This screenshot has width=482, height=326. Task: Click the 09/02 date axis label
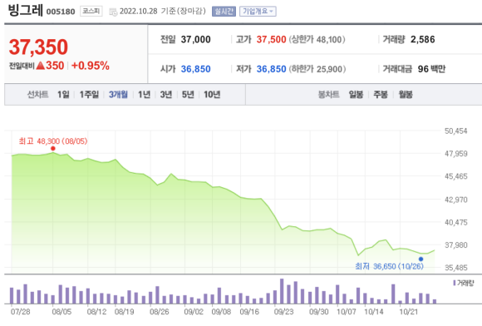click(194, 312)
